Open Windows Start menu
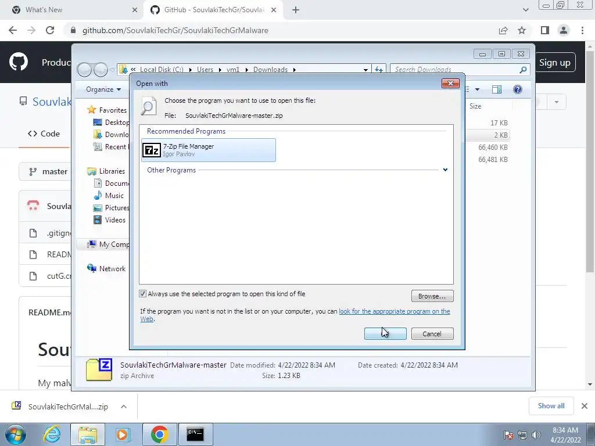Screen dimensions: 595x446 pos(16,434)
